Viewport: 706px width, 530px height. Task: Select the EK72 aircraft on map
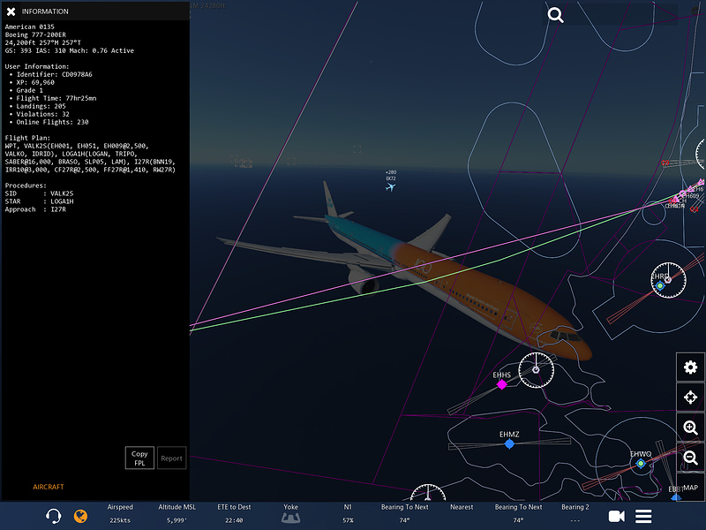(x=390, y=187)
